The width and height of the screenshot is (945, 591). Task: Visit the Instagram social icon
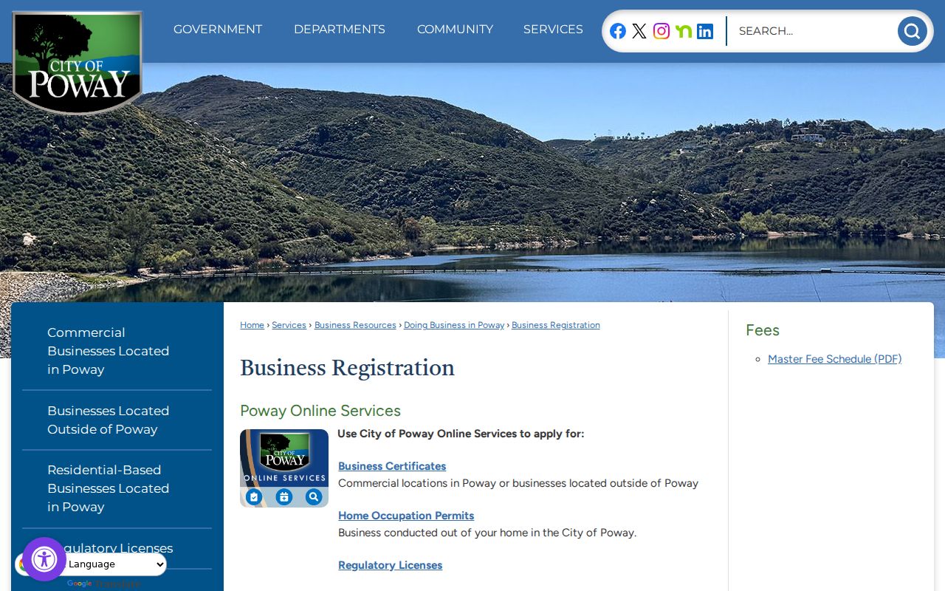point(661,31)
